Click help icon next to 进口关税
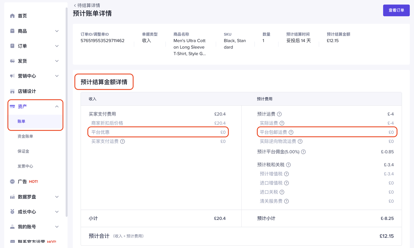414x248 pixels. [x=282, y=192]
